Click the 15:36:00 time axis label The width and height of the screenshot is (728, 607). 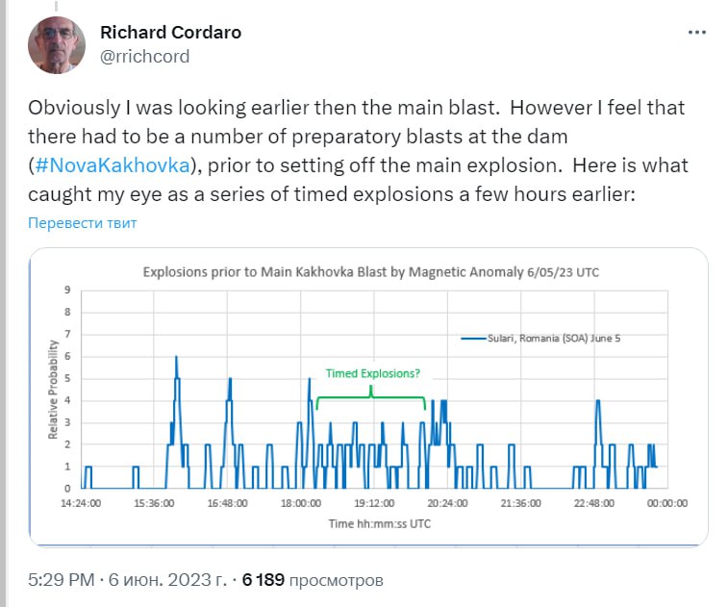154,502
